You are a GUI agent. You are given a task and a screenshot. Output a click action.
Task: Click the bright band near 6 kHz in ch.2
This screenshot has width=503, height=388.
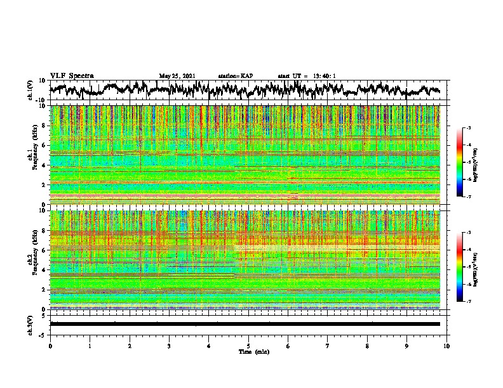[337, 248]
